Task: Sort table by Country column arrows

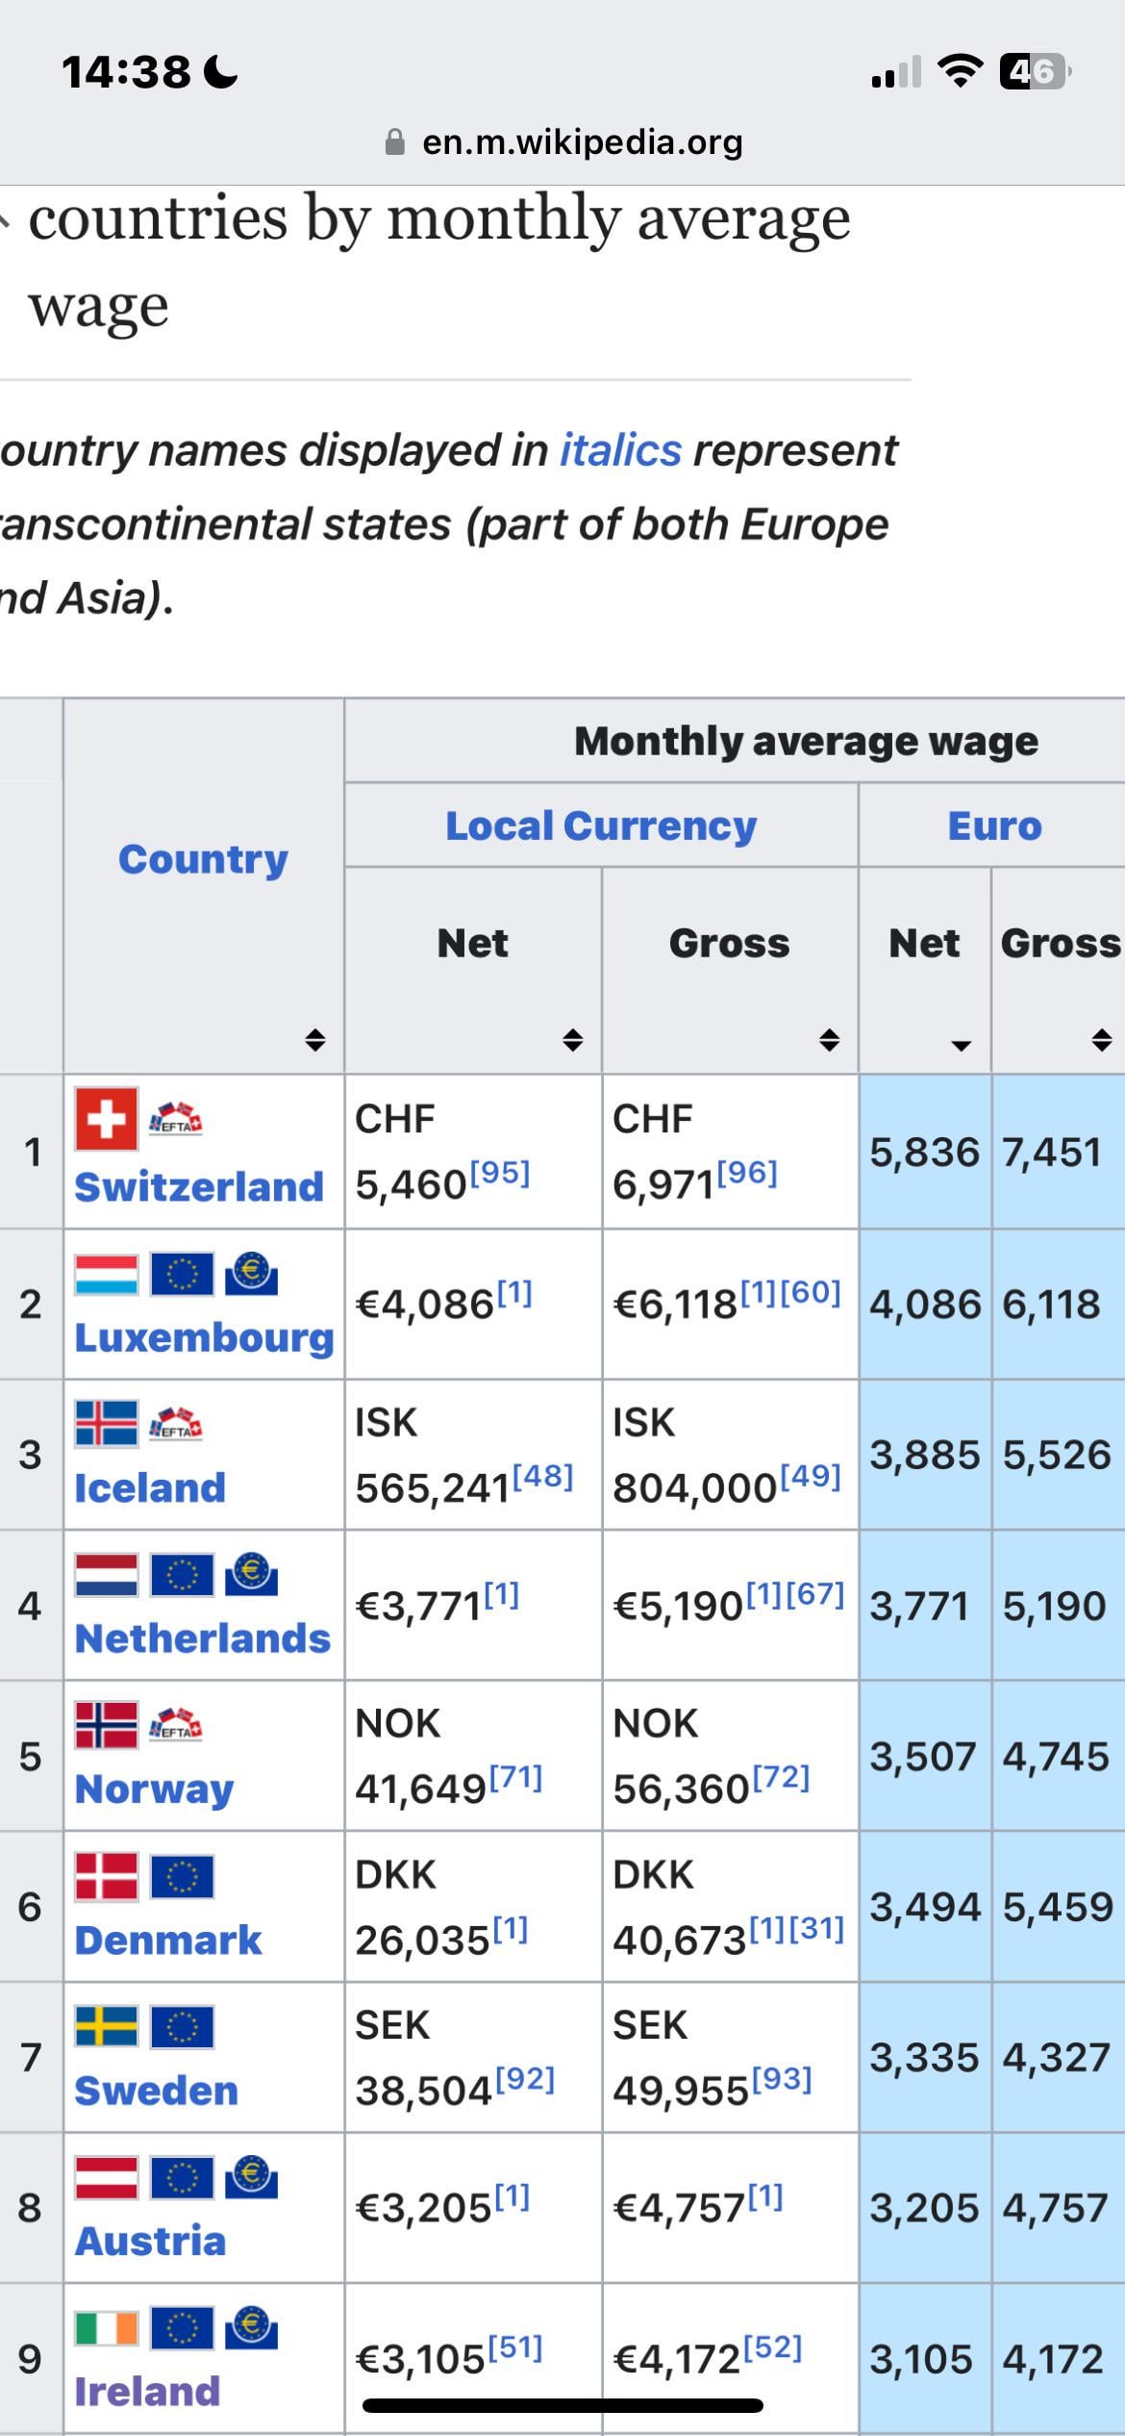Action: tap(314, 1040)
